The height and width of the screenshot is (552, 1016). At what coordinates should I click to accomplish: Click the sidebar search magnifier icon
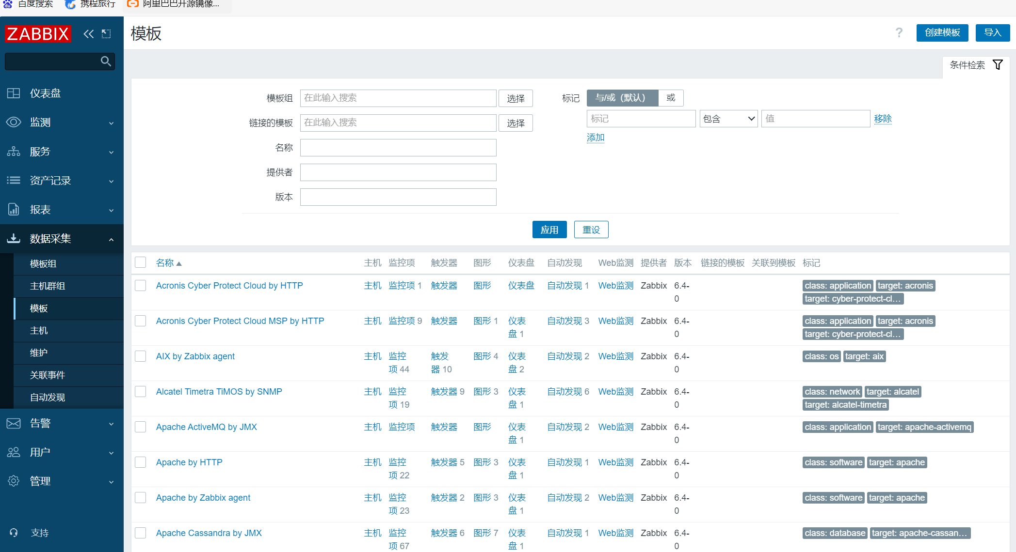(106, 61)
